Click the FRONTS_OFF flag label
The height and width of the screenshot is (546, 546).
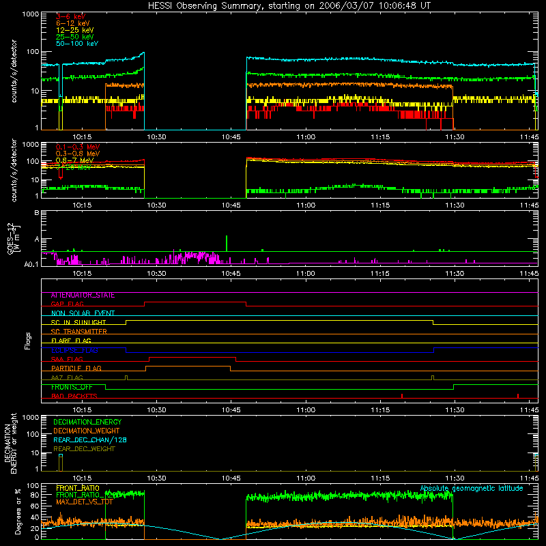72,387
